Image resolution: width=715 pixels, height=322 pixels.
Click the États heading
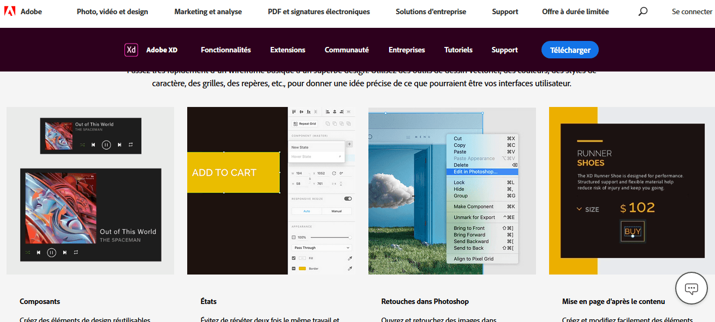[208, 301]
